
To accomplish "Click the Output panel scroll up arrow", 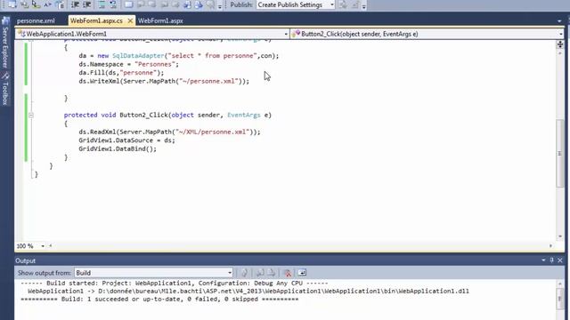I will 560,284.
